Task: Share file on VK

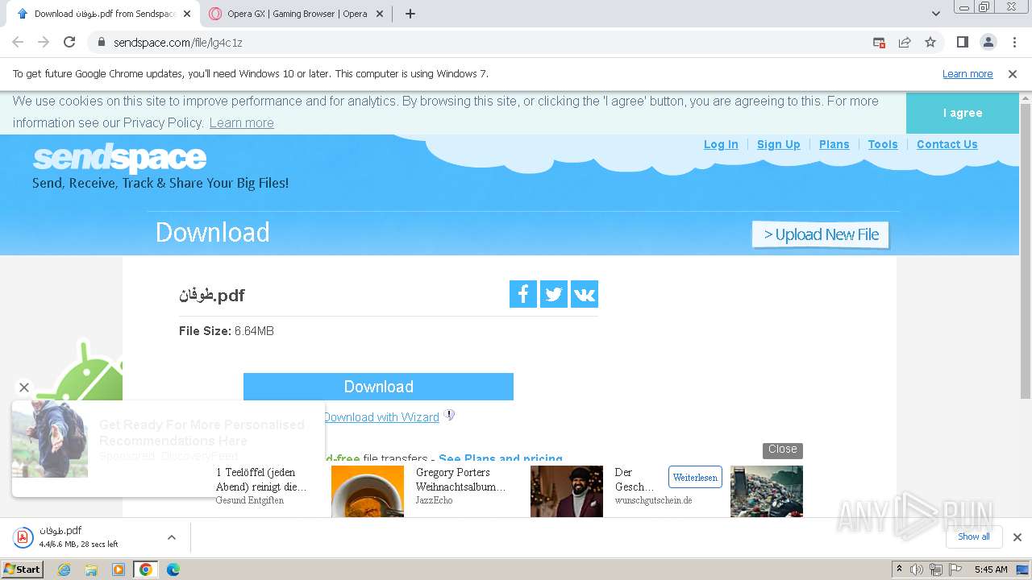Action: [x=585, y=294]
